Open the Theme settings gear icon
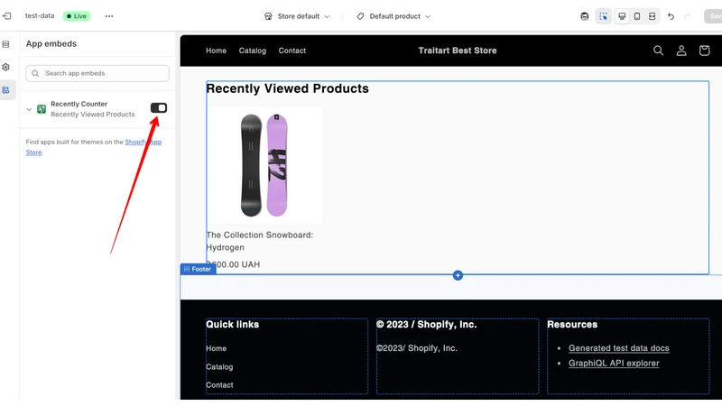Screen dimensions: 722x406 pos(6,67)
